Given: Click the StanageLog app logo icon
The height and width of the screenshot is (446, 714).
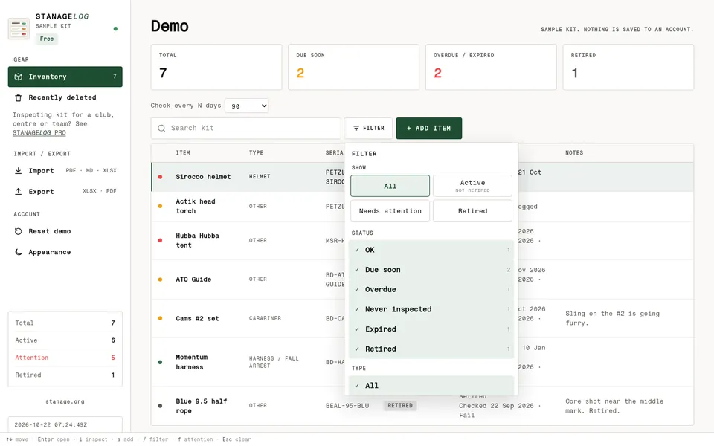Looking at the screenshot, I should click(19, 29).
